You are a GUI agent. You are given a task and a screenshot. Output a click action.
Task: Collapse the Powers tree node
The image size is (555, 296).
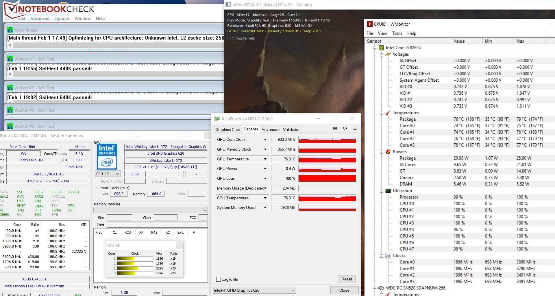(381, 152)
